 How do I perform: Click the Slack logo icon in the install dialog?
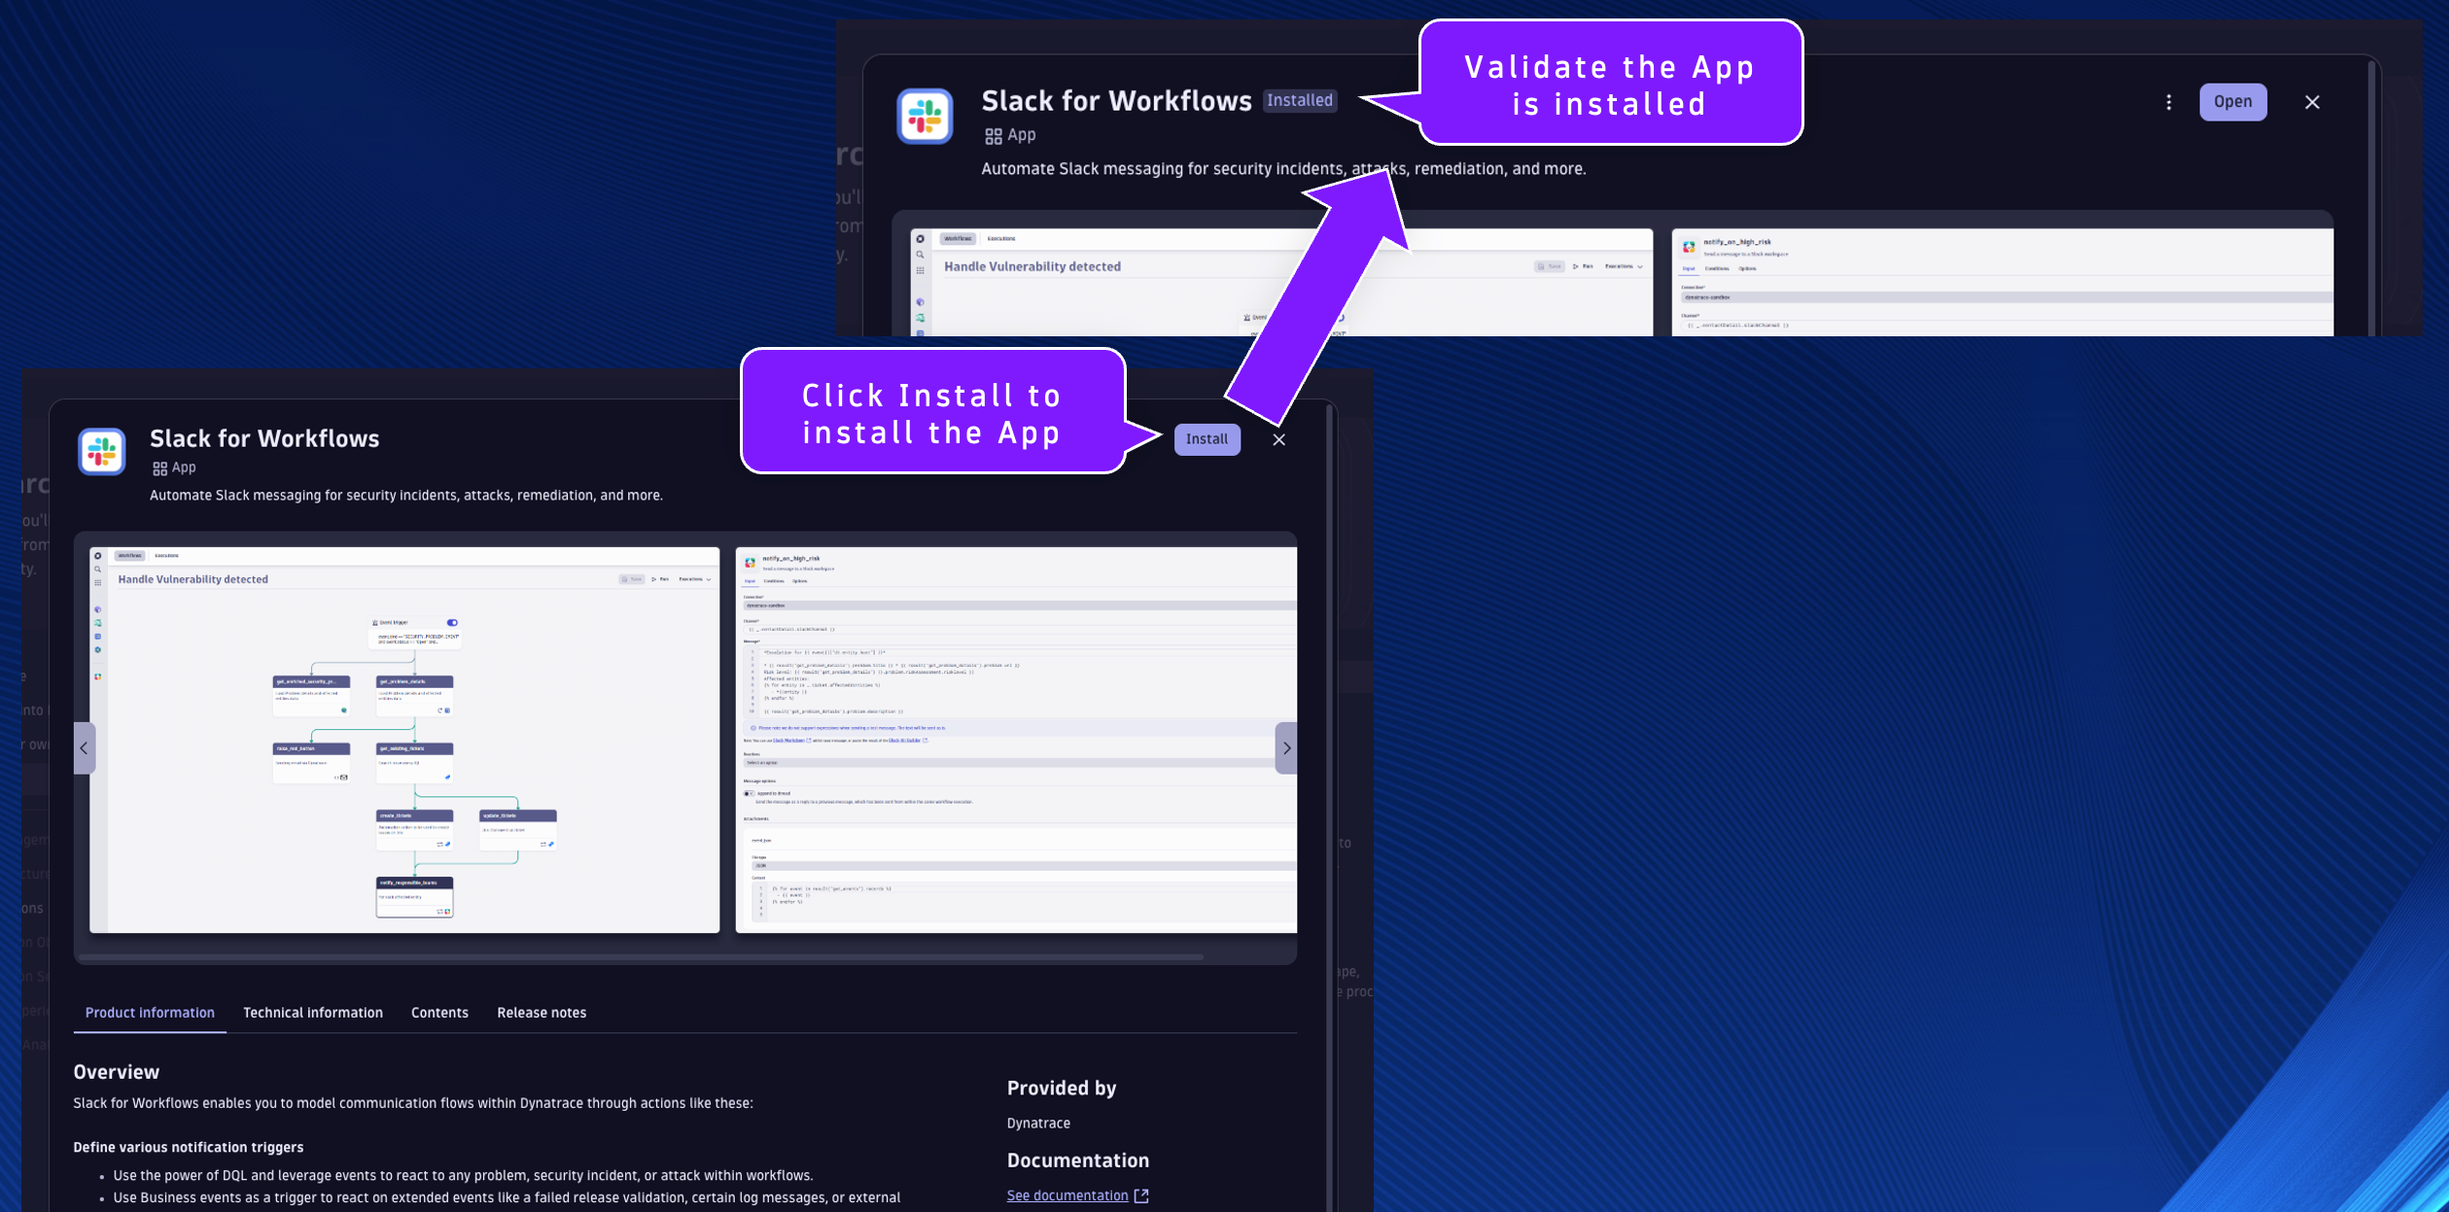102,452
